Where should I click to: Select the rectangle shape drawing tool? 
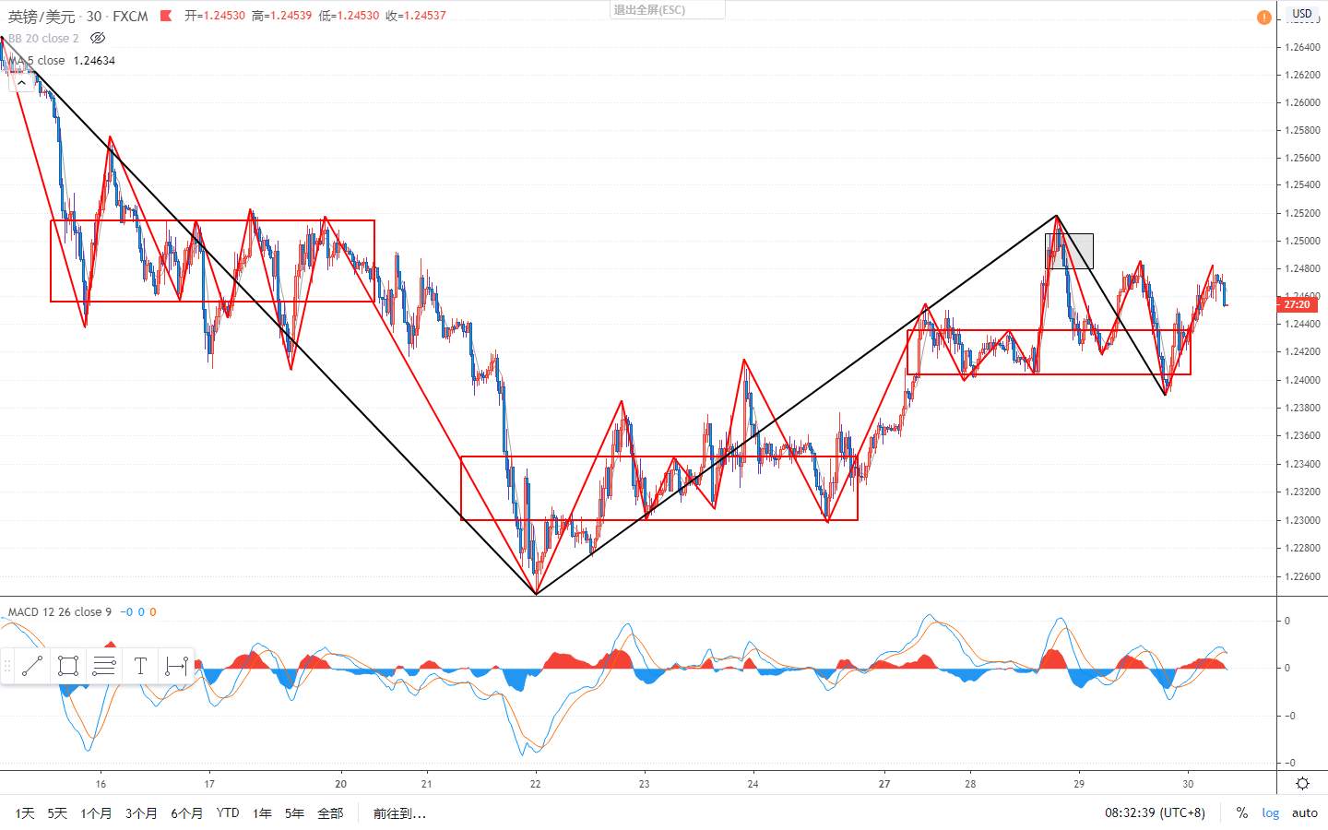[67, 666]
